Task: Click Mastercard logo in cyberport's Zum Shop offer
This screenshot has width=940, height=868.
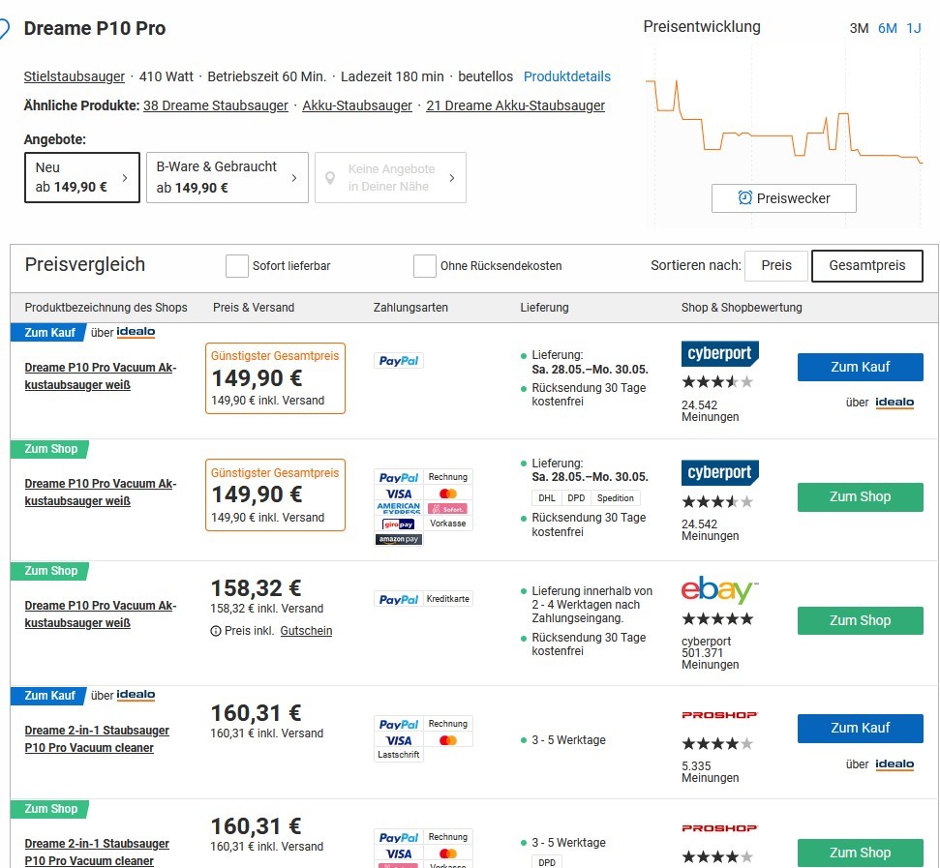Action: [448, 494]
